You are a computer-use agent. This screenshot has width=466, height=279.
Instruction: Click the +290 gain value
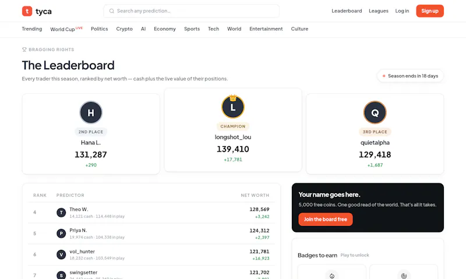(91, 165)
